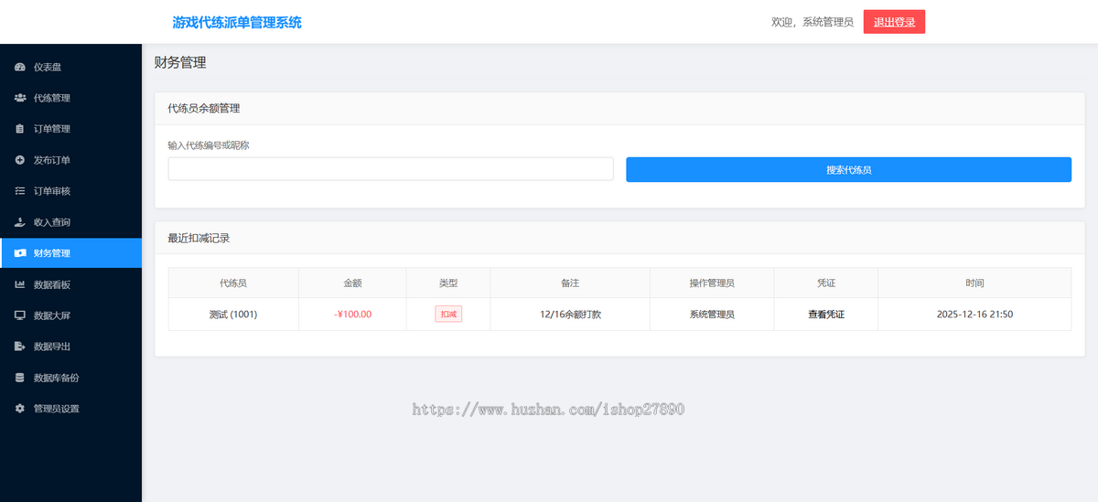
Task: Select the active 财务管理 menu item
Action: (70, 253)
